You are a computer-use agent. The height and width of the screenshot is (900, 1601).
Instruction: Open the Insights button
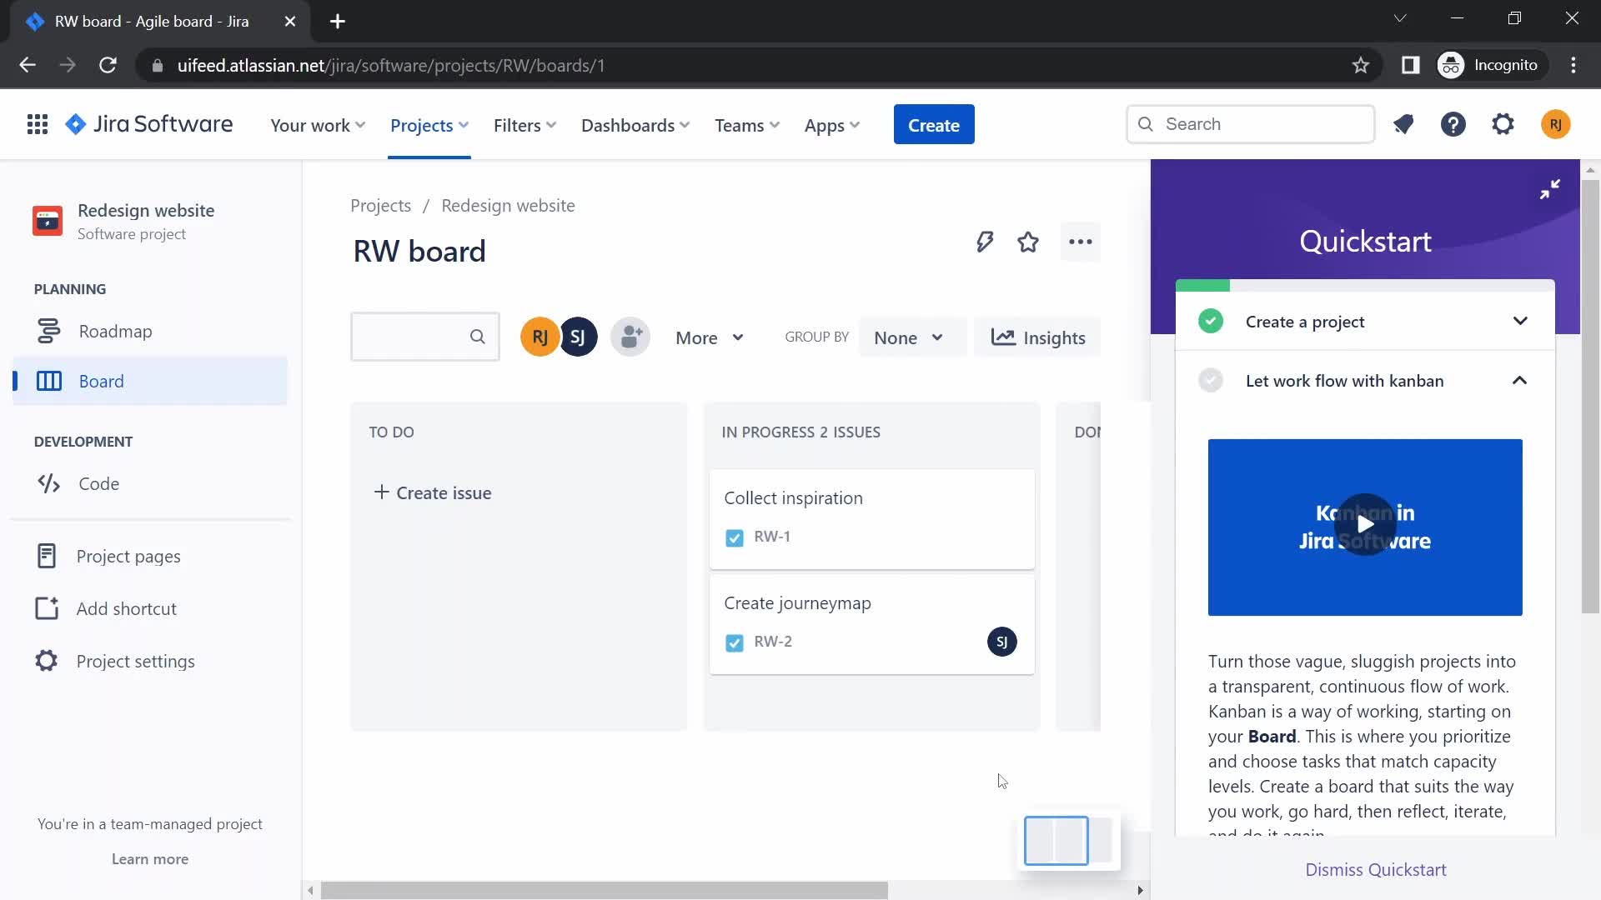(1037, 337)
